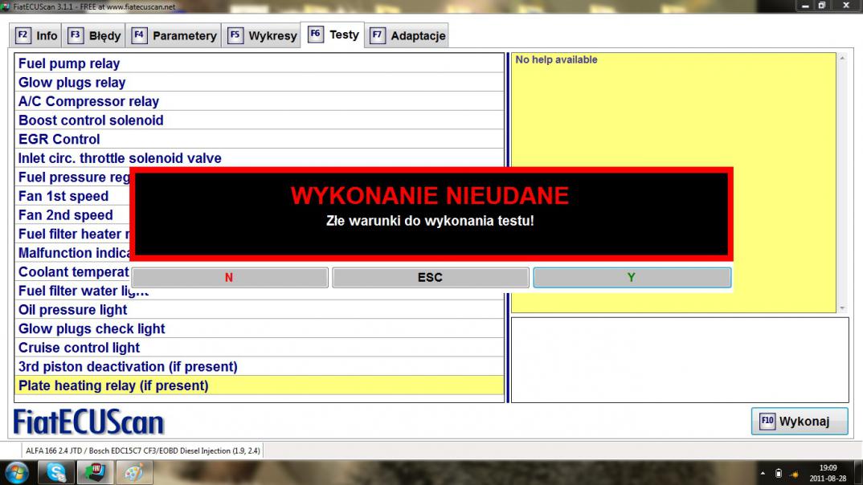
Task: Click the empty output box under help panel
Action: [680, 361]
